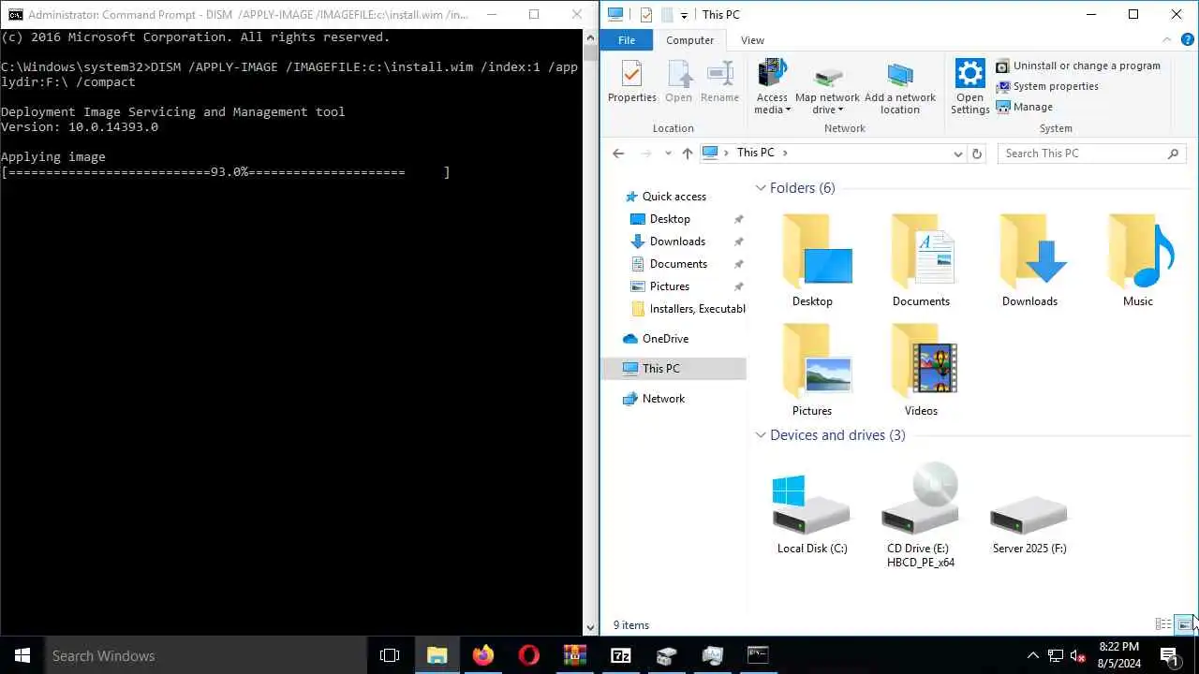Select Desktop in Quick access list
1199x674 pixels.
[x=670, y=219]
